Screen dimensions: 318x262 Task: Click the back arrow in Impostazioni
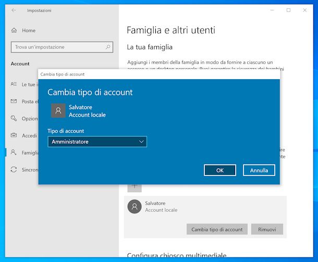point(14,10)
